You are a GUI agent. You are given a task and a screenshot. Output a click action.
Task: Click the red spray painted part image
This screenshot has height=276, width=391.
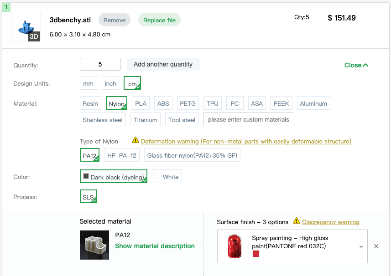[235, 246]
